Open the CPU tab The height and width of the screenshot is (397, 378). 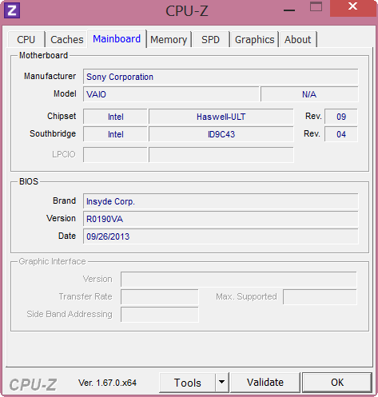click(26, 39)
